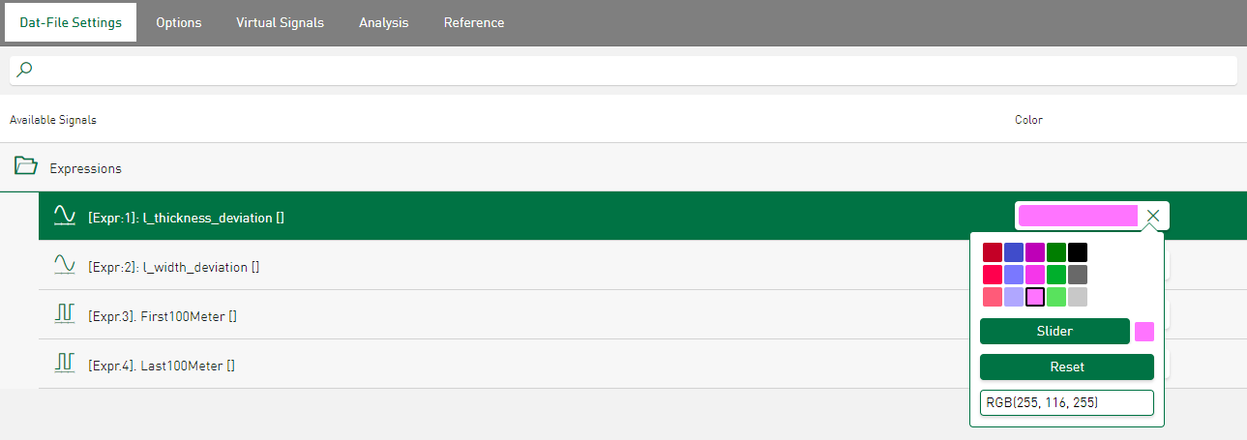Open the Reference tab

click(474, 22)
